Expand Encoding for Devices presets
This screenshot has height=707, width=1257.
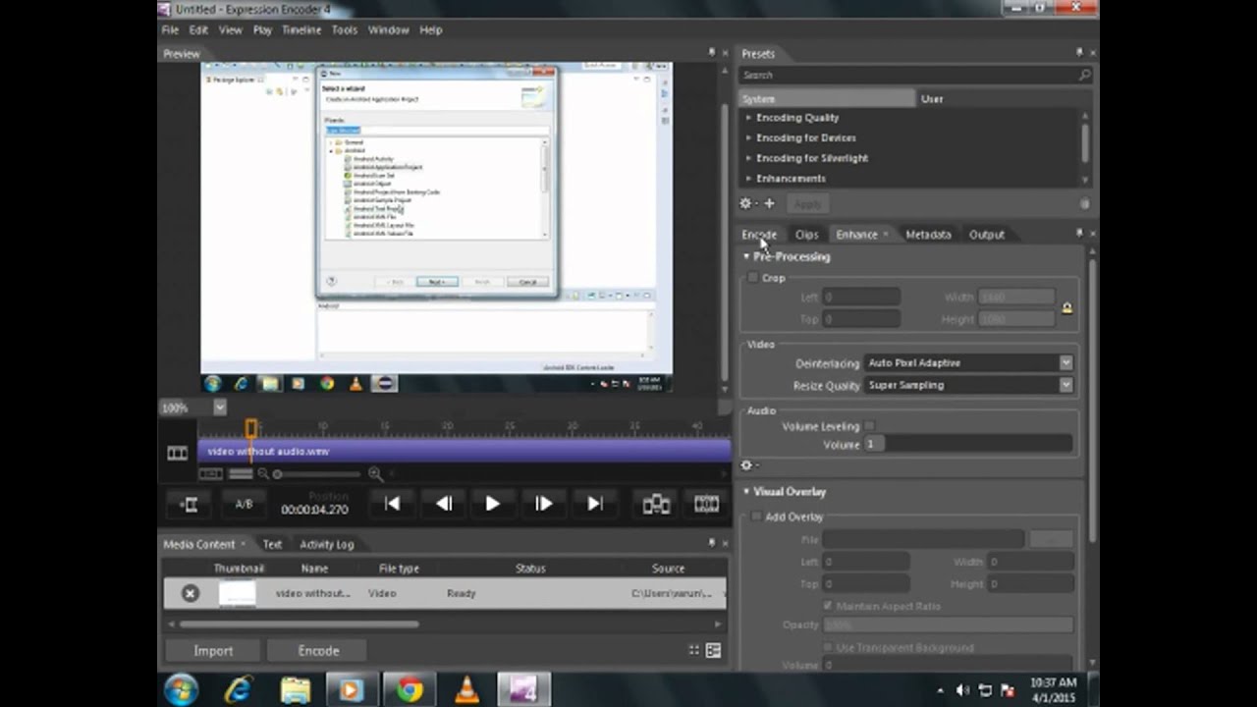[x=748, y=137]
